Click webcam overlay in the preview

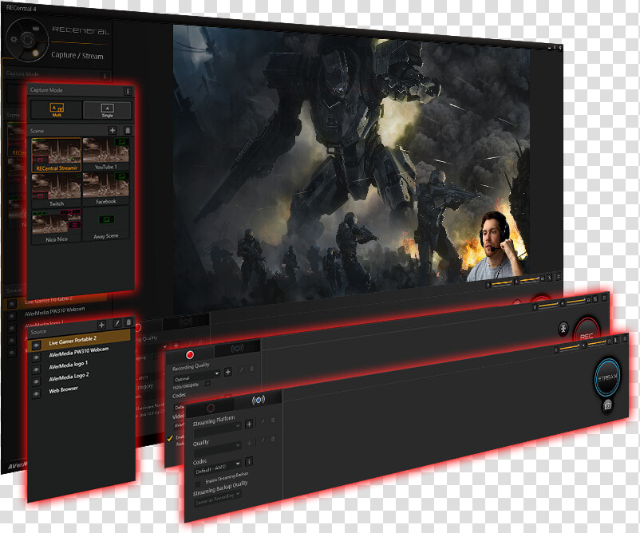[496, 246]
